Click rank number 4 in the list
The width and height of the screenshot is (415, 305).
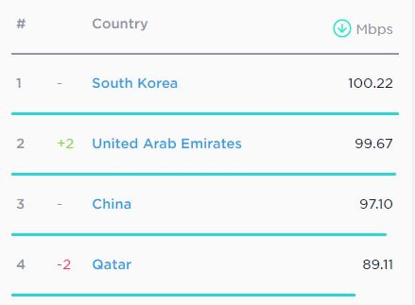tap(20, 265)
